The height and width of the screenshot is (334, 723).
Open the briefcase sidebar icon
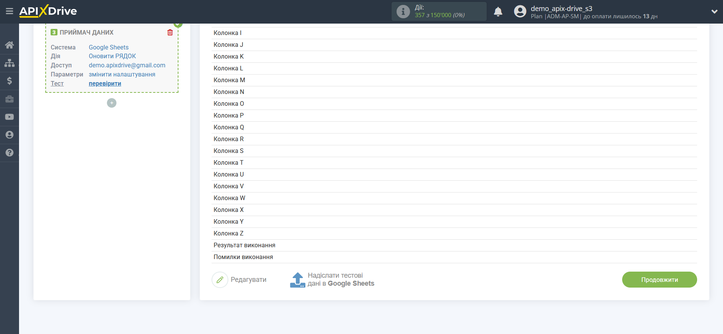(10, 99)
